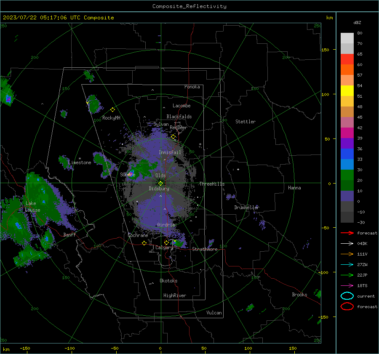Click the ThreeHills label
Screen dimensions: 379x354
point(212,184)
